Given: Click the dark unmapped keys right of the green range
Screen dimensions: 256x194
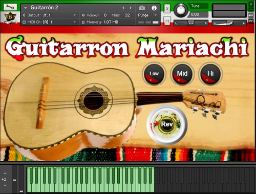Looking at the screenshot, I should [205, 180].
